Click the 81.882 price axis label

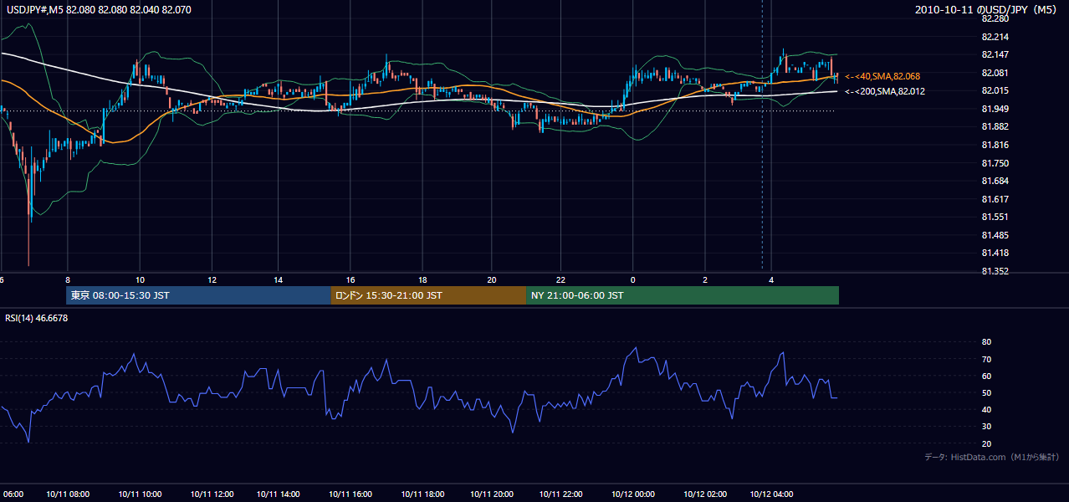pos(995,126)
